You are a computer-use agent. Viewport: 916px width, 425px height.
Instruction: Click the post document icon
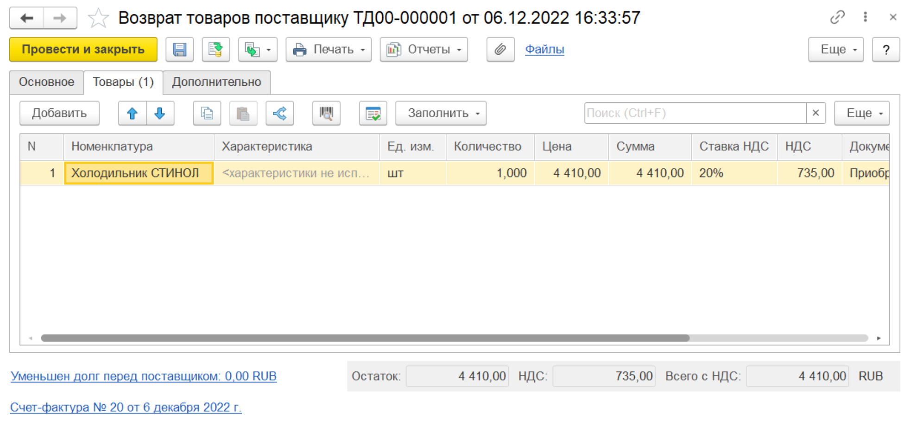215,50
